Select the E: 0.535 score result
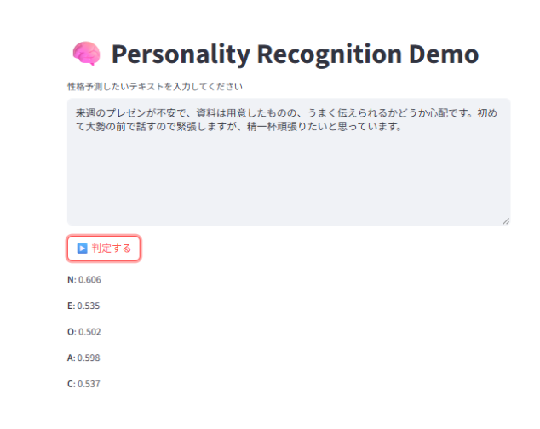This screenshot has width=540, height=429. click(x=83, y=306)
